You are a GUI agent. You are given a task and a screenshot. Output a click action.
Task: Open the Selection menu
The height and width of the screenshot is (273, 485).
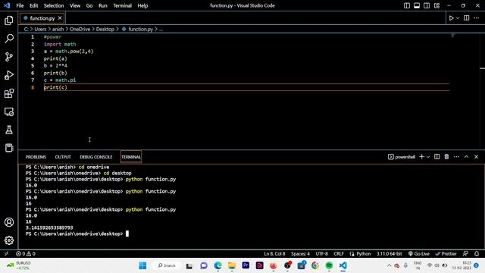coord(54,5)
